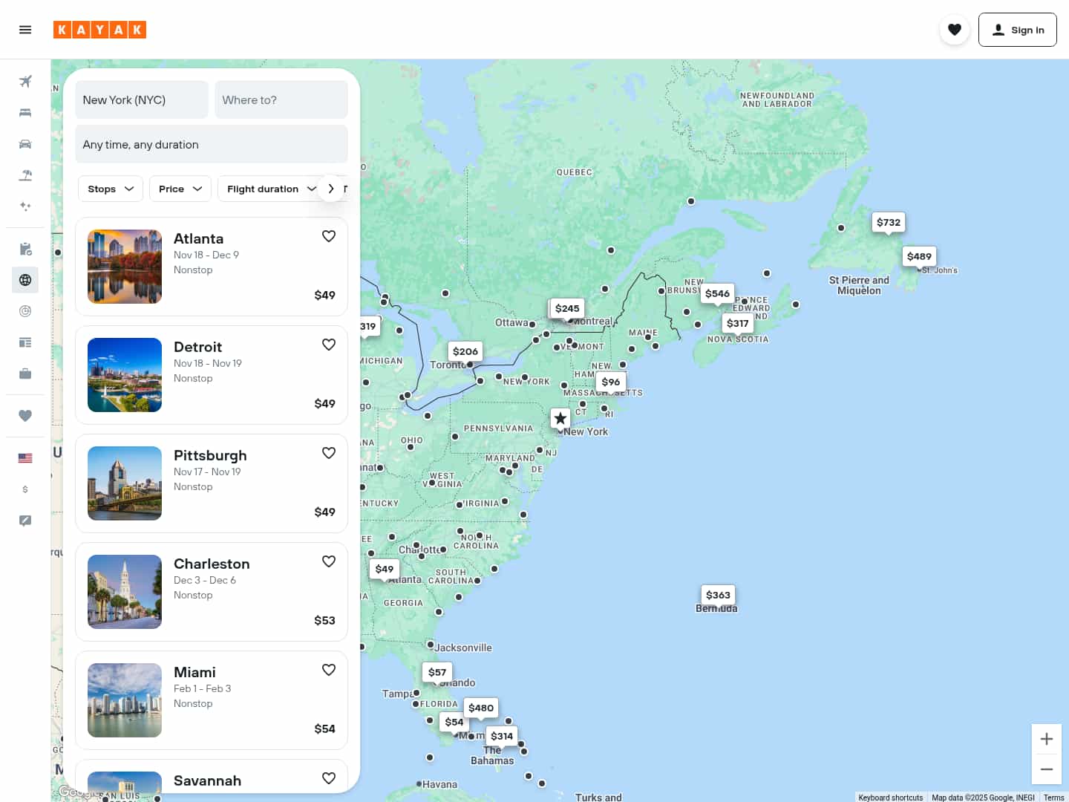Select the $363 Bermuda price marker
The height and width of the screenshot is (802, 1069).
tap(718, 595)
